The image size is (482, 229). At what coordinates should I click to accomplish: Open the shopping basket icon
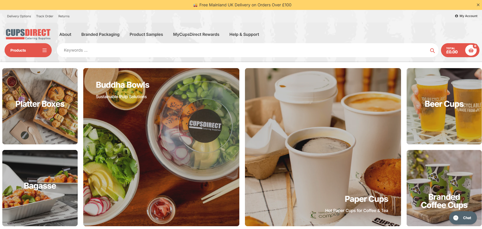(x=471, y=50)
